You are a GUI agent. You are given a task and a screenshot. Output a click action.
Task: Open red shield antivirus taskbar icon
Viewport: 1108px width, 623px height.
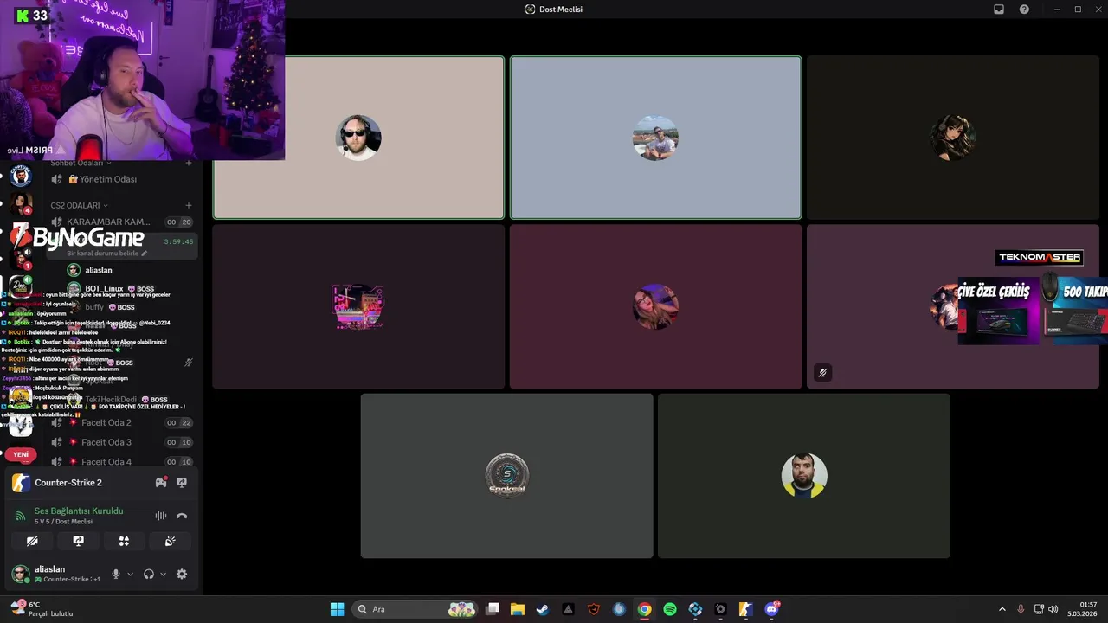[x=594, y=609]
